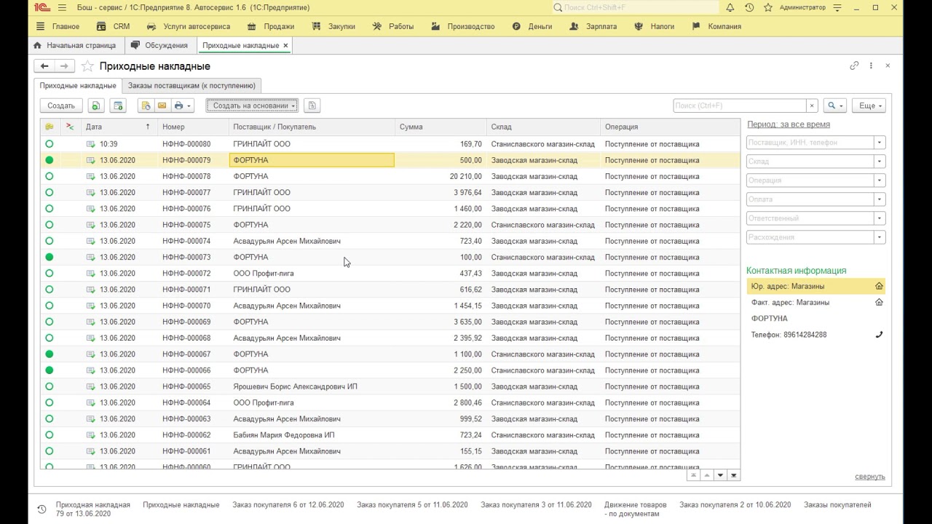Viewport: 932px width, 524px height.
Task: Sort by Дата column header
Action: click(x=117, y=127)
